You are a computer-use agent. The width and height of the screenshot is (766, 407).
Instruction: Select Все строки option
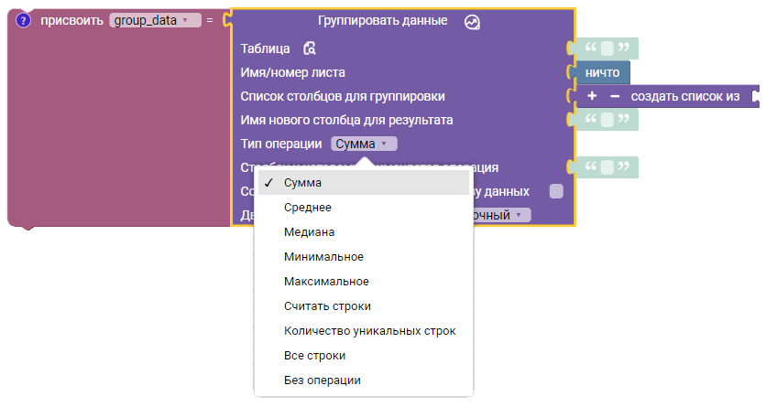tap(364, 356)
